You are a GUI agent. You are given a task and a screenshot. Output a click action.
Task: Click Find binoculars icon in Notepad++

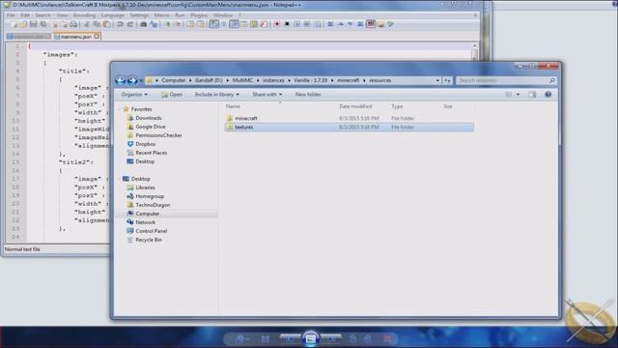point(144,24)
